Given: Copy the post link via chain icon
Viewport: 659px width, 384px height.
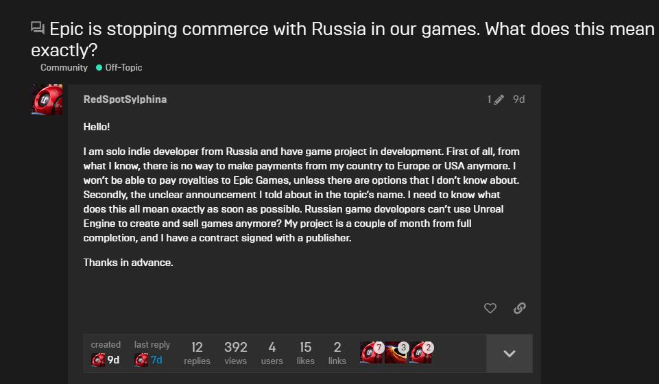Looking at the screenshot, I should (x=520, y=309).
